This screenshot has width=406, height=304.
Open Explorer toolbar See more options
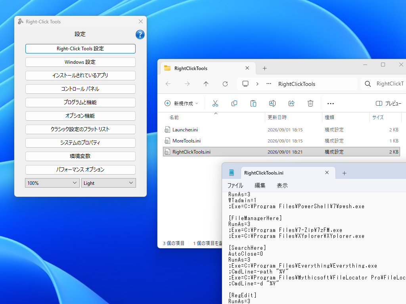pos(331,103)
